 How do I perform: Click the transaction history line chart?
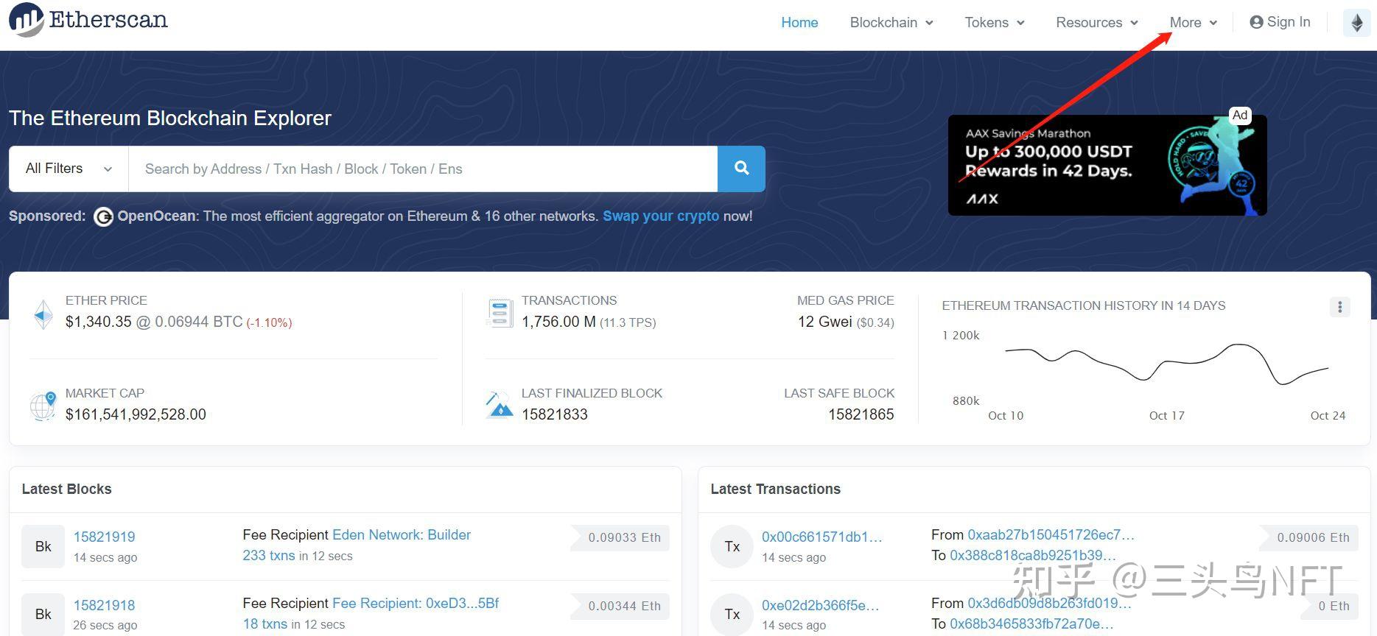coord(1167,364)
